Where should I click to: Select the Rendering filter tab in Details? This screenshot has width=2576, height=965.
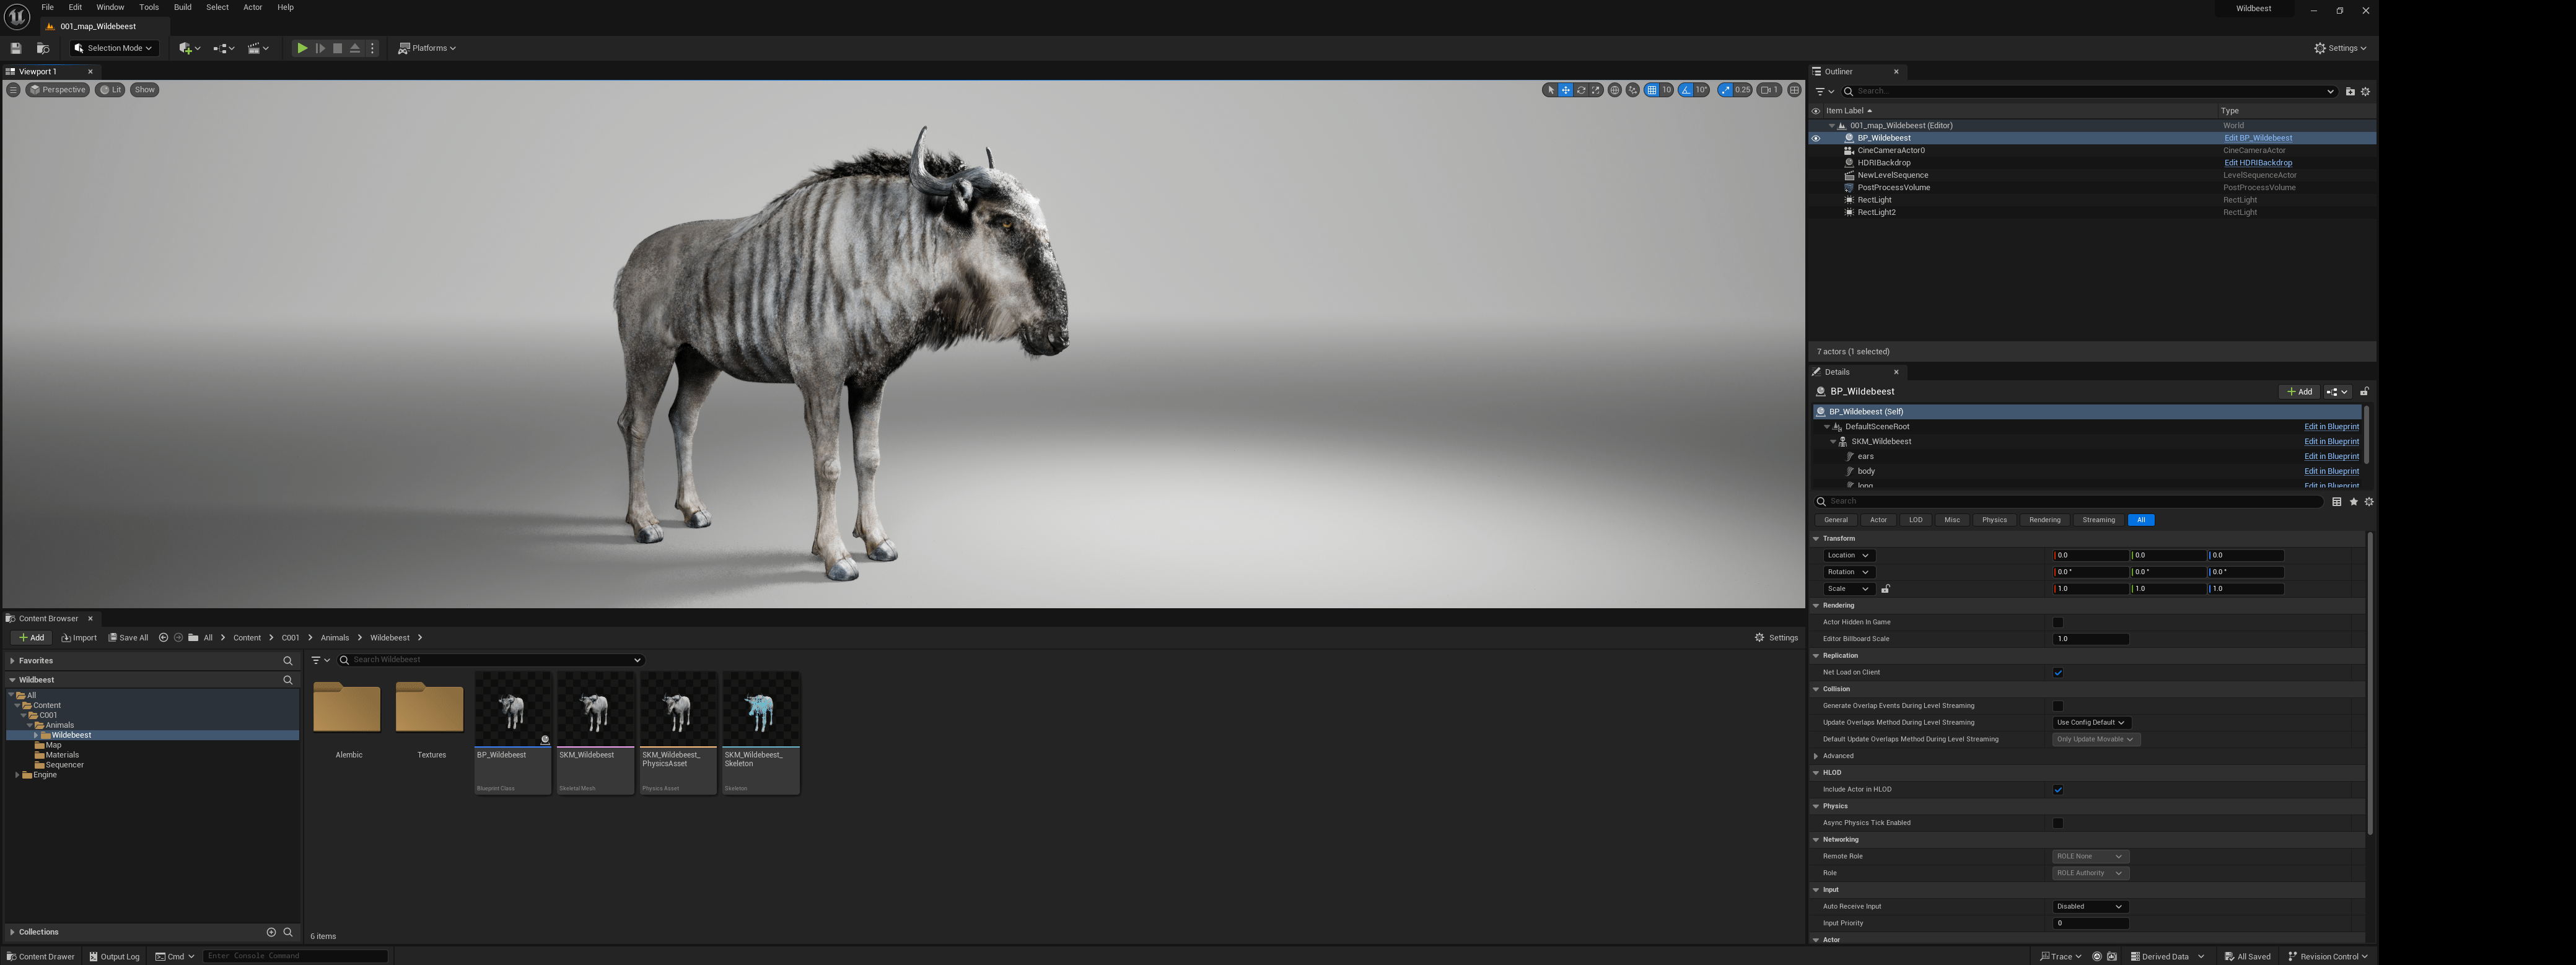[x=2044, y=520]
